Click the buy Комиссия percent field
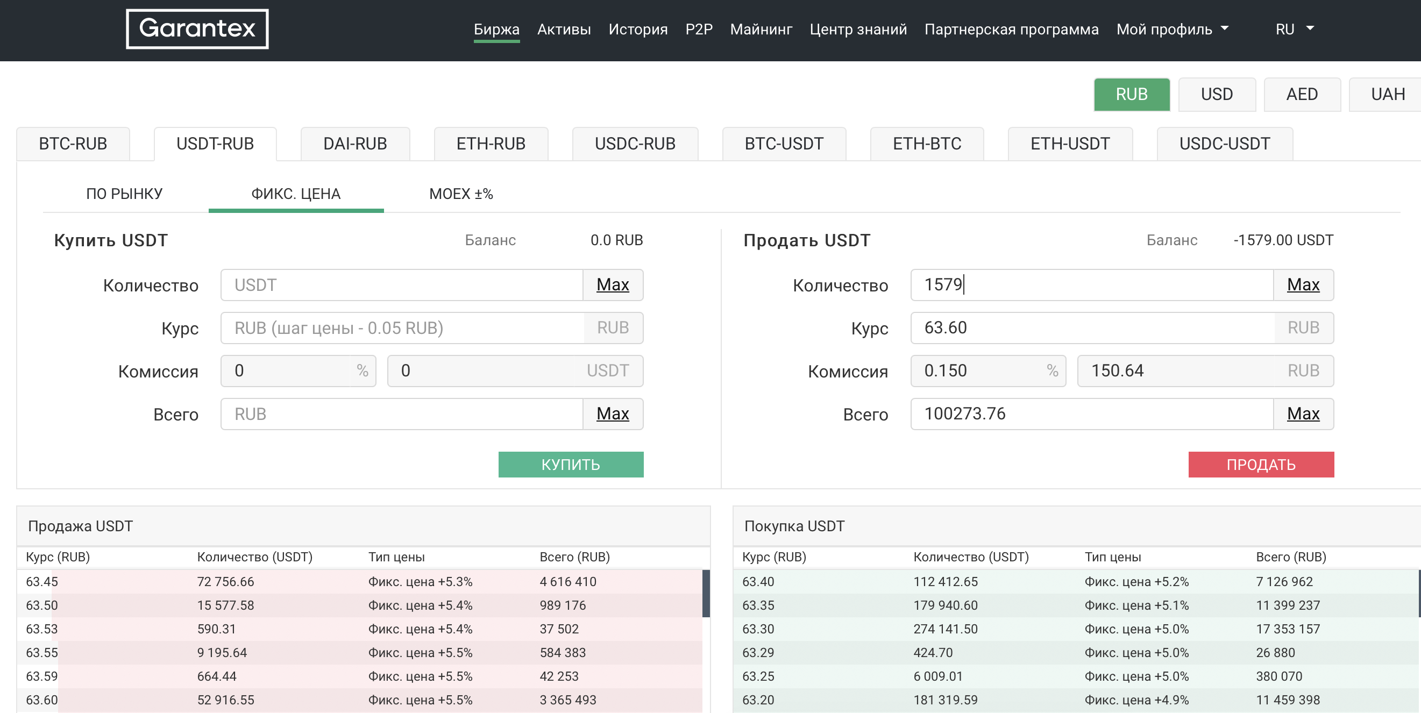This screenshot has width=1421, height=713. (299, 371)
